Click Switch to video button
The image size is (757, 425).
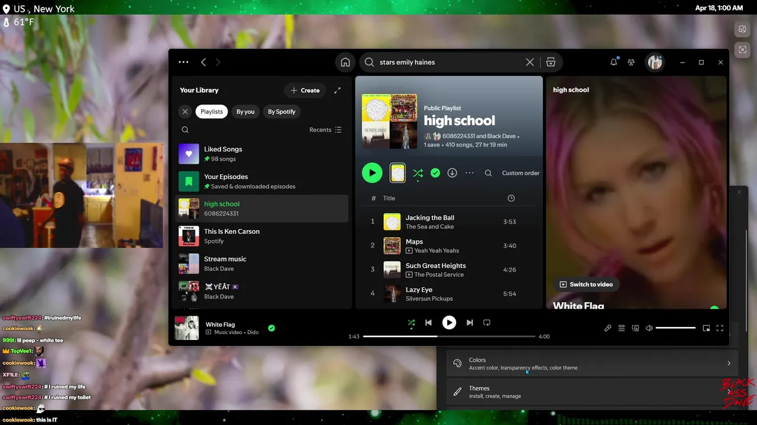[x=586, y=285]
